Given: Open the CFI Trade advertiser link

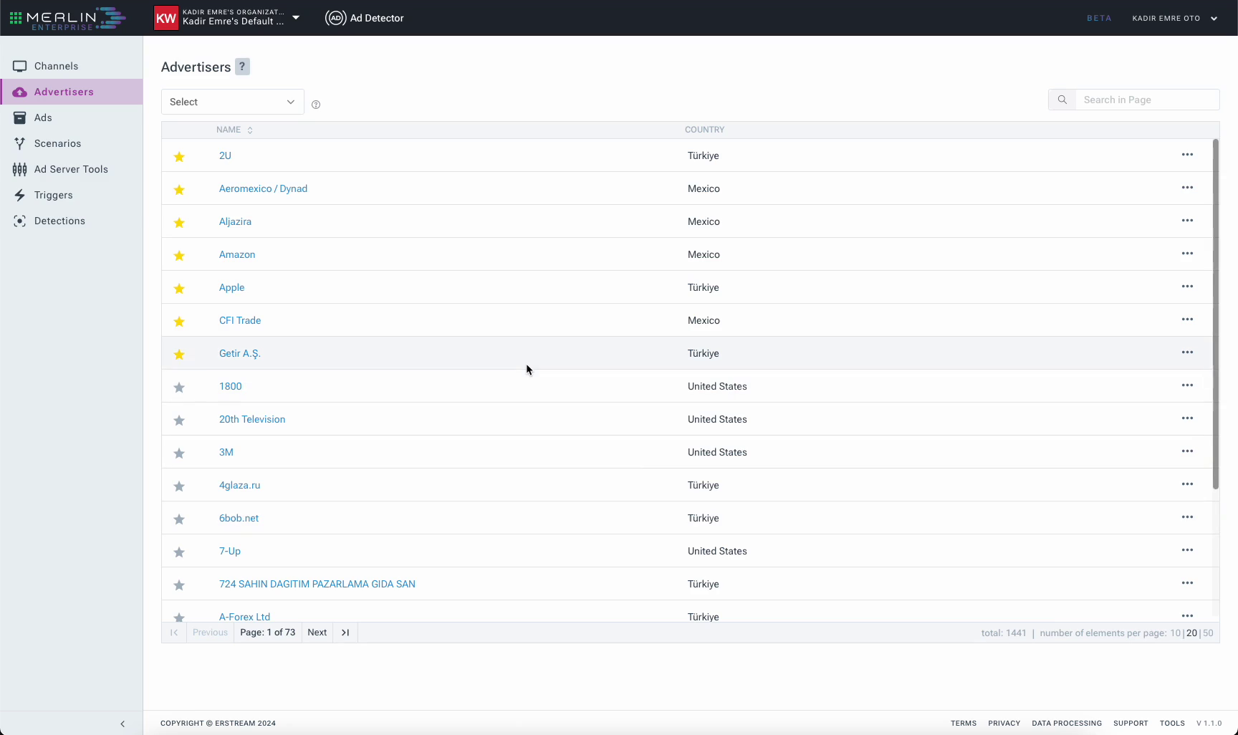Looking at the screenshot, I should pos(240,320).
